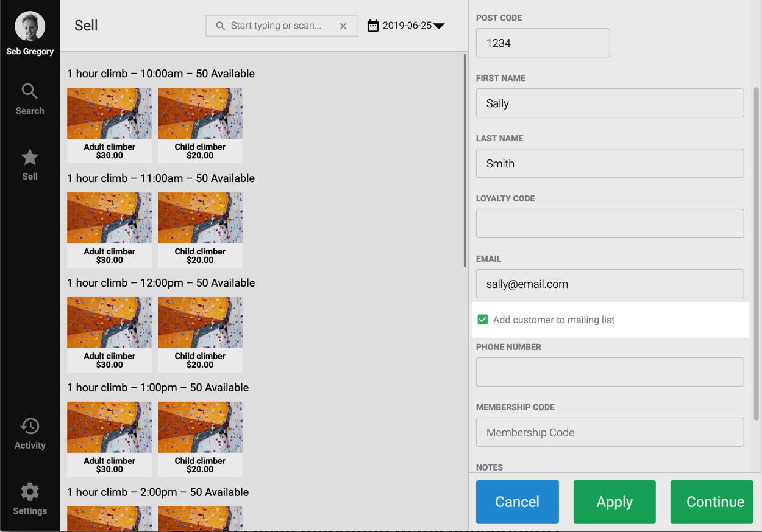Click the Seb Gregory user name
Screen dimensions: 762x532
pos(30,52)
